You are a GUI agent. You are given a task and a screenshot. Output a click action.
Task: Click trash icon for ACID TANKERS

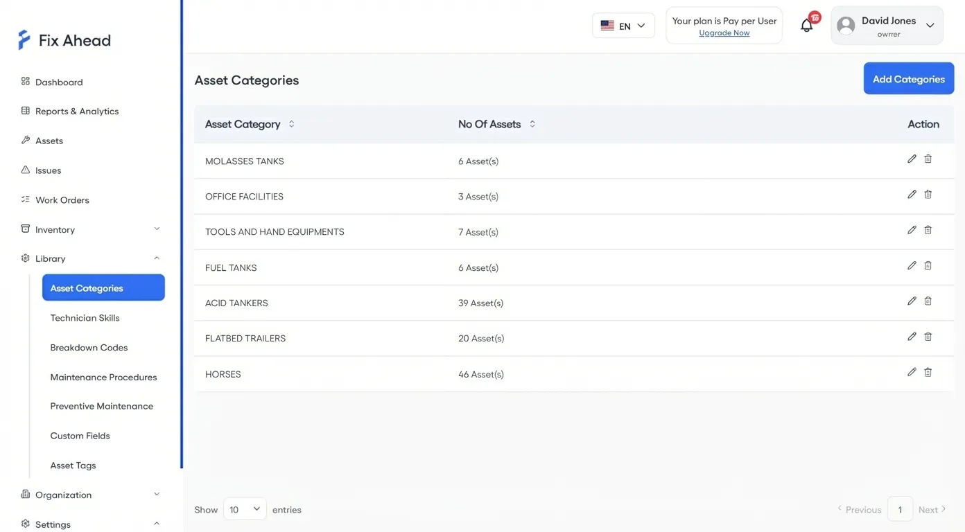click(x=928, y=301)
